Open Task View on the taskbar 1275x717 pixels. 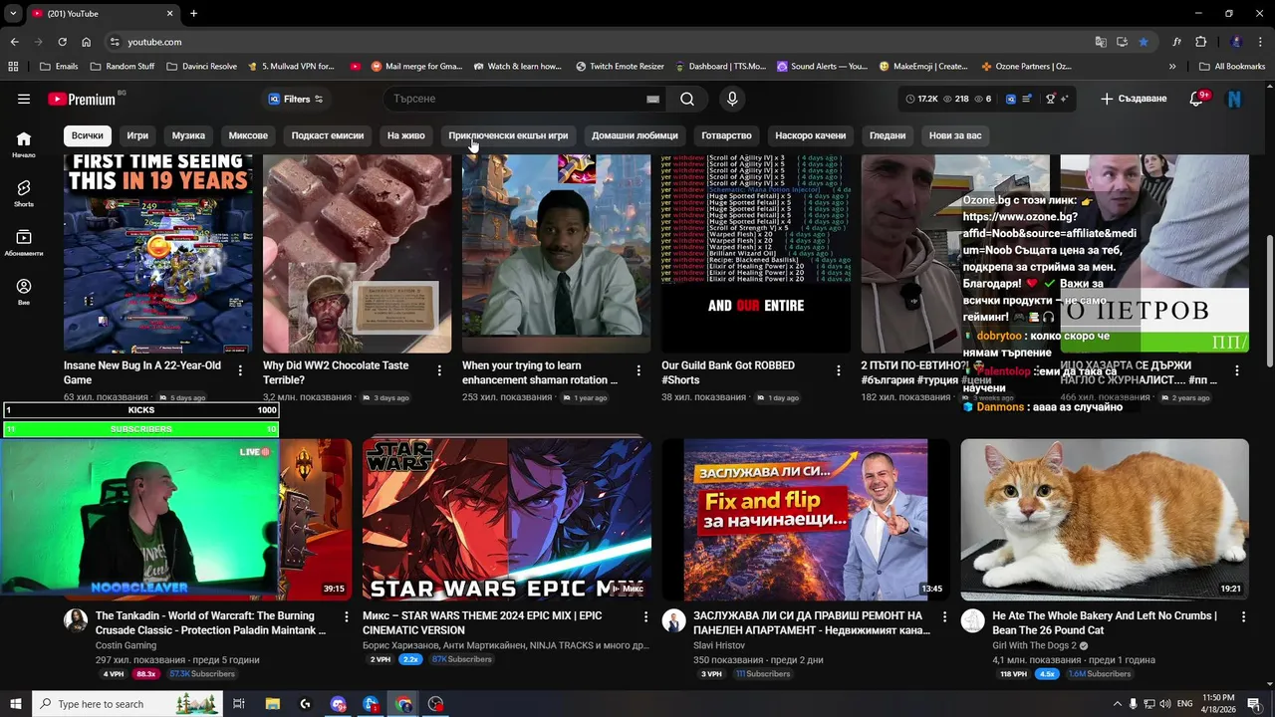click(x=238, y=704)
